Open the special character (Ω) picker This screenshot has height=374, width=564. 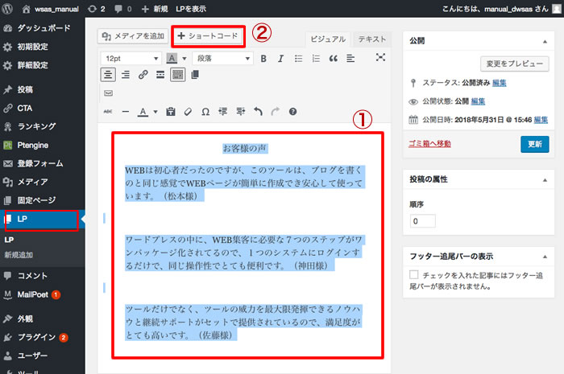click(205, 112)
